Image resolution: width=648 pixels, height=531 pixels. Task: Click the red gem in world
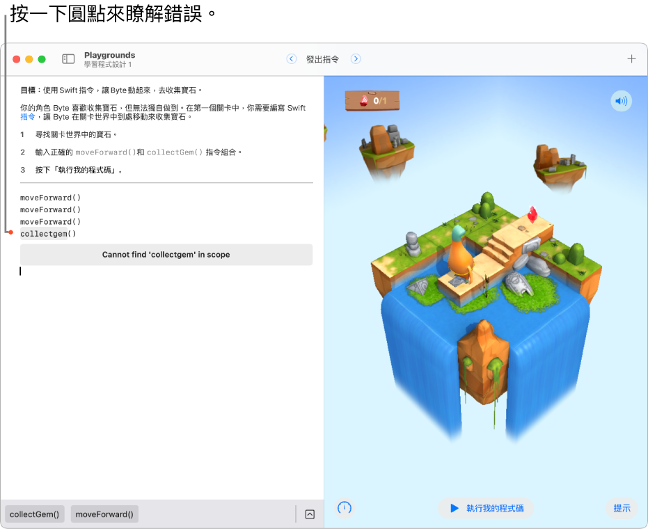[532, 214]
